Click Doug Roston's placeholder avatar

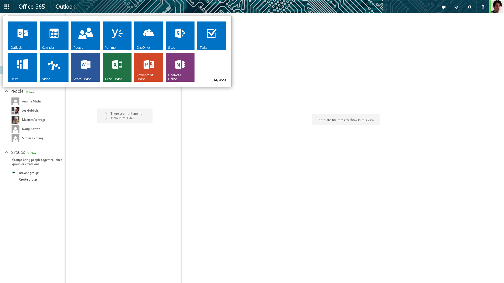coord(15,129)
